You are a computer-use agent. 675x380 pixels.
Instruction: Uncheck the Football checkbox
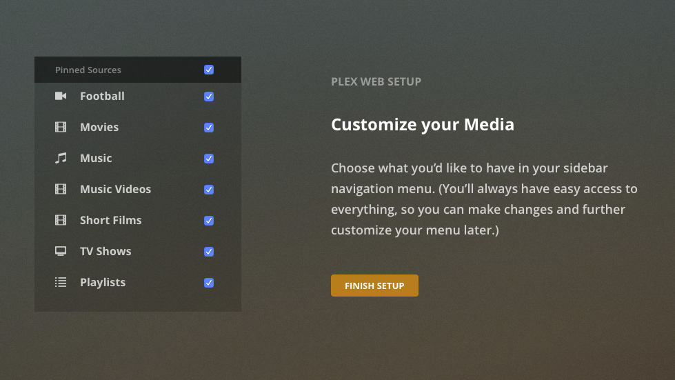pyautogui.click(x=209, y=97)
